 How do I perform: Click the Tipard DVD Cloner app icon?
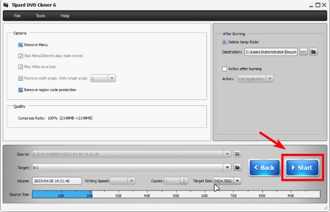point(6,5)
